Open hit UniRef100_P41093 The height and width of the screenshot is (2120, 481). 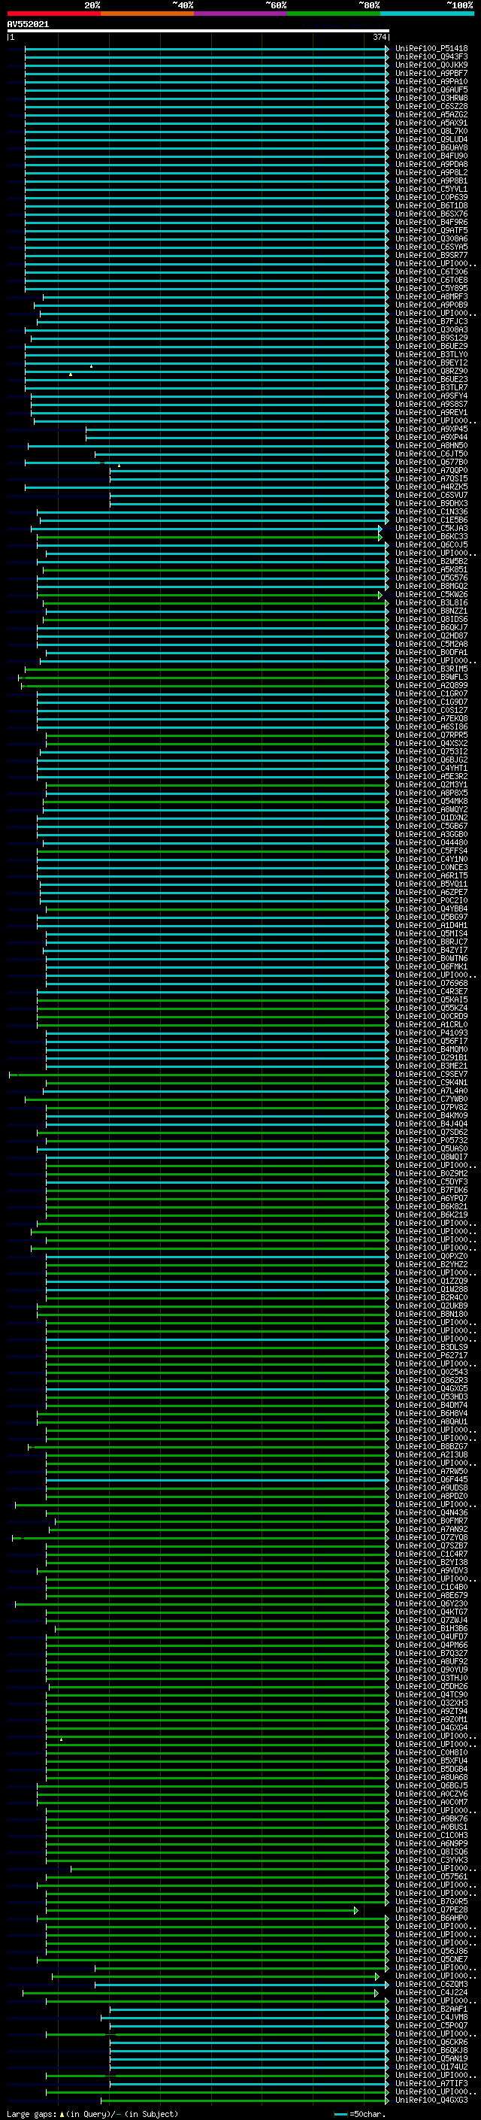(431, 1033)
